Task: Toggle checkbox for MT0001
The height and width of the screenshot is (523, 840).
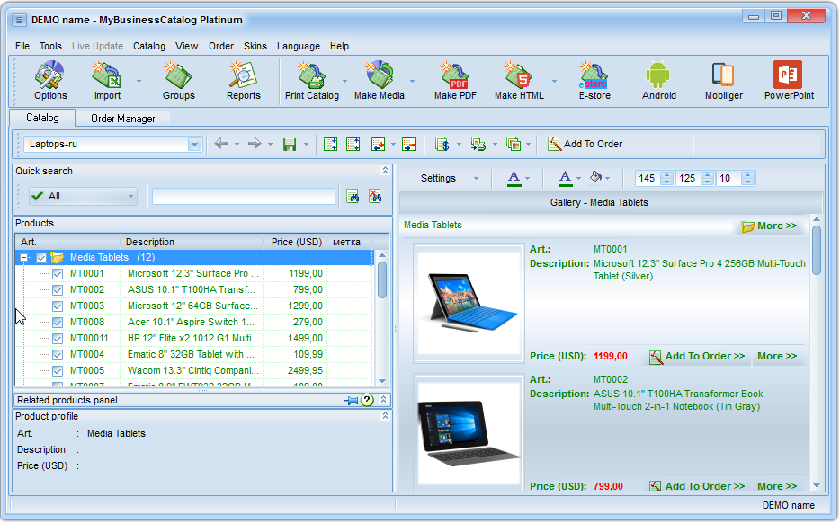Action: pyautogui.click(x=58, y=274)
